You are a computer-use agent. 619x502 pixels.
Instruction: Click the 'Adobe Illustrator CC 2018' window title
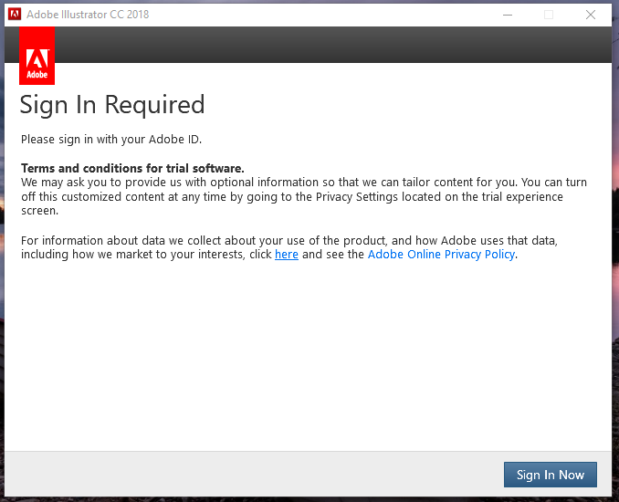88,15
